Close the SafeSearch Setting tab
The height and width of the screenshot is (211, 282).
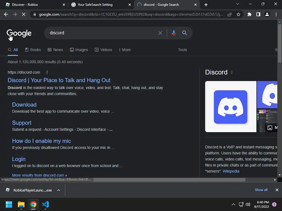click(130, 5)
